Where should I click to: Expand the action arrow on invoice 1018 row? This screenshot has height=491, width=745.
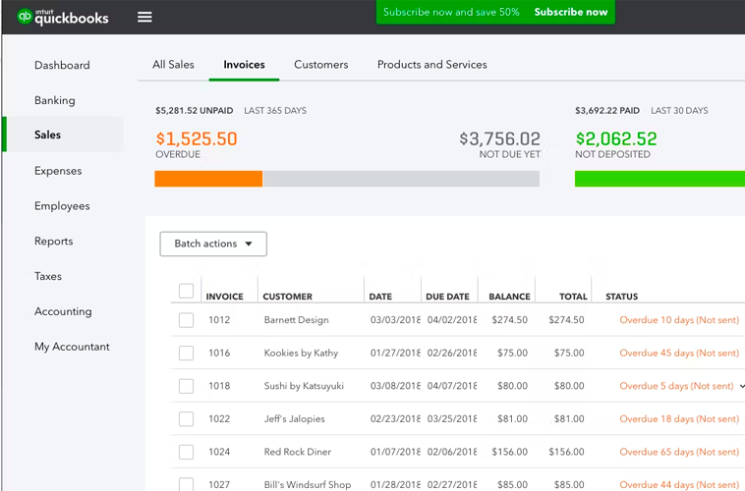point(741,386)
